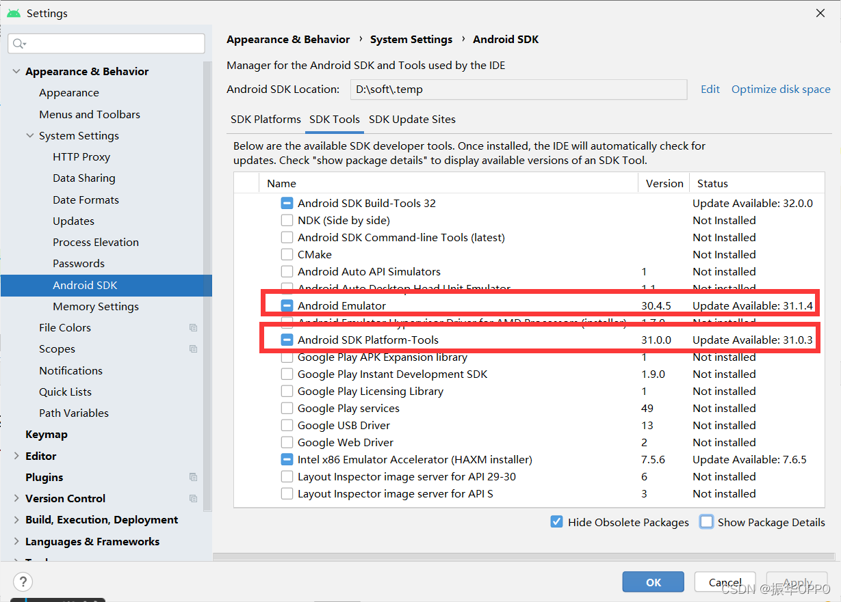Select Passwords settings item
The height and width of the screenshot is (602, 841).
pyautogui.click(x=79, y=263)
